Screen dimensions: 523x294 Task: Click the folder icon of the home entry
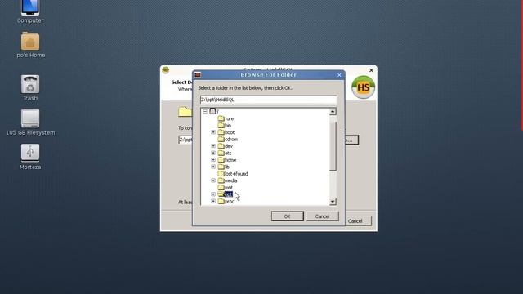[221, 160]
